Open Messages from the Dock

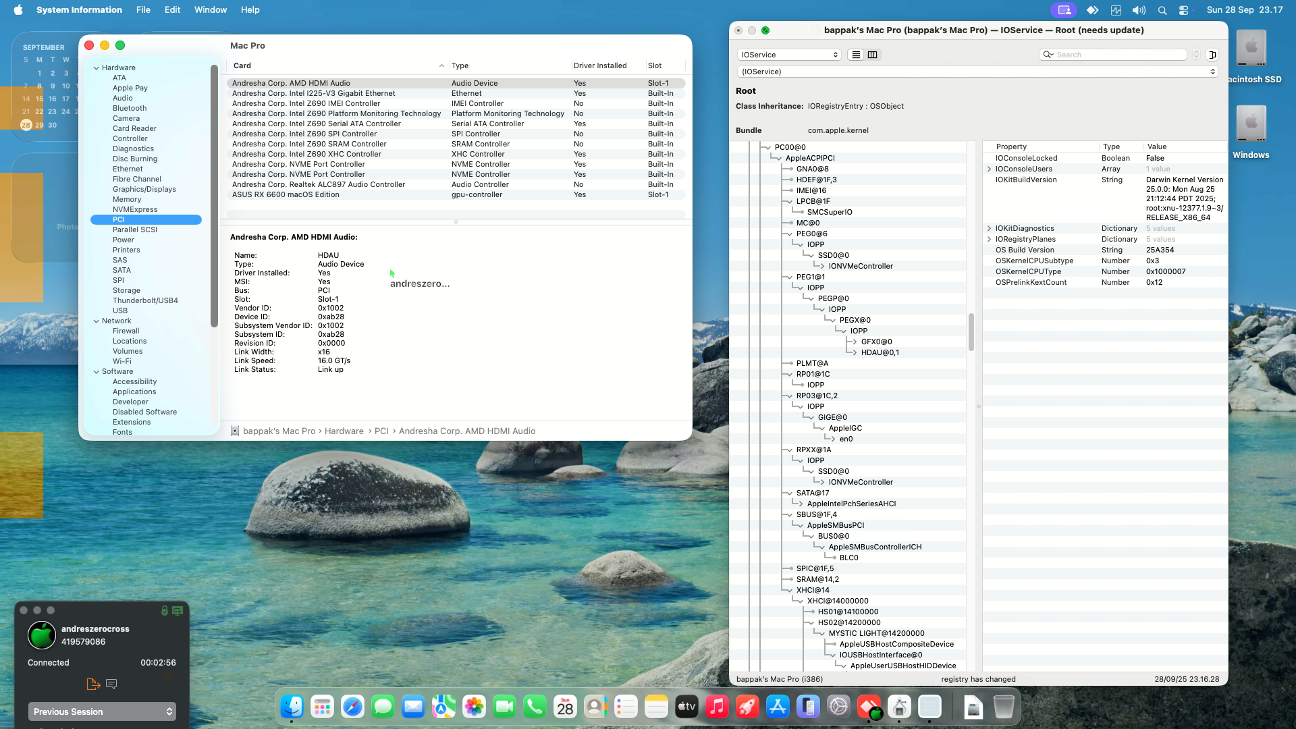[383, 707]
